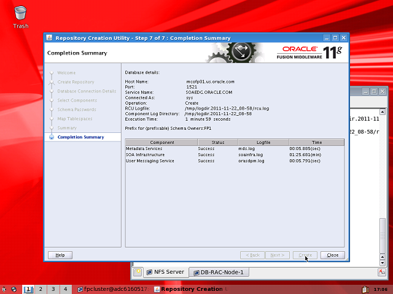Click the Status column header
The image size is (393, 294).
[x=218, y=142]
